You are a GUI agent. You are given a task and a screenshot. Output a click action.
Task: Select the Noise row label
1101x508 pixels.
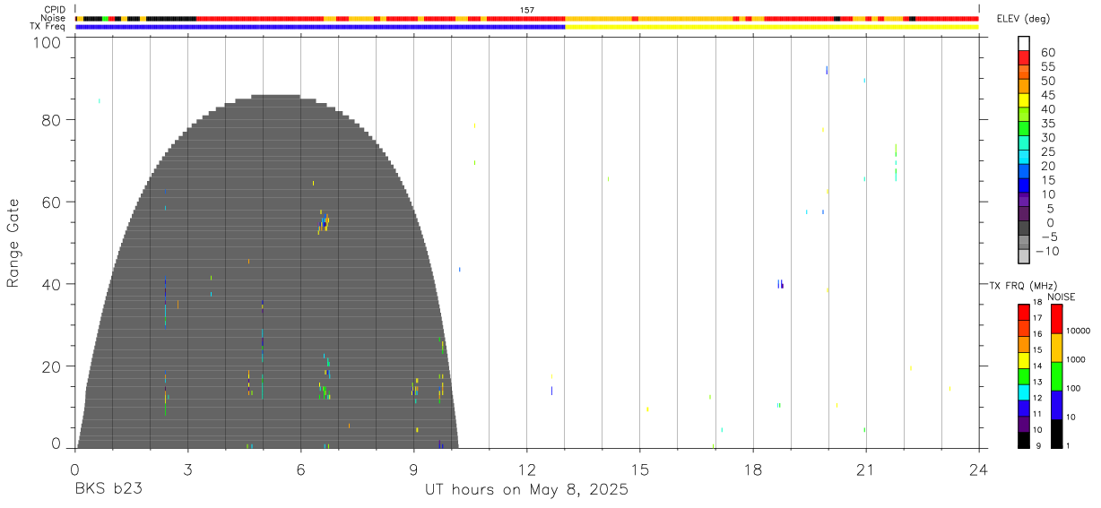point(55,18)
